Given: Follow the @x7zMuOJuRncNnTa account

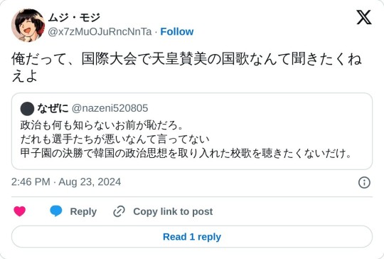Looking at the screenshot, I should point(177,31).
